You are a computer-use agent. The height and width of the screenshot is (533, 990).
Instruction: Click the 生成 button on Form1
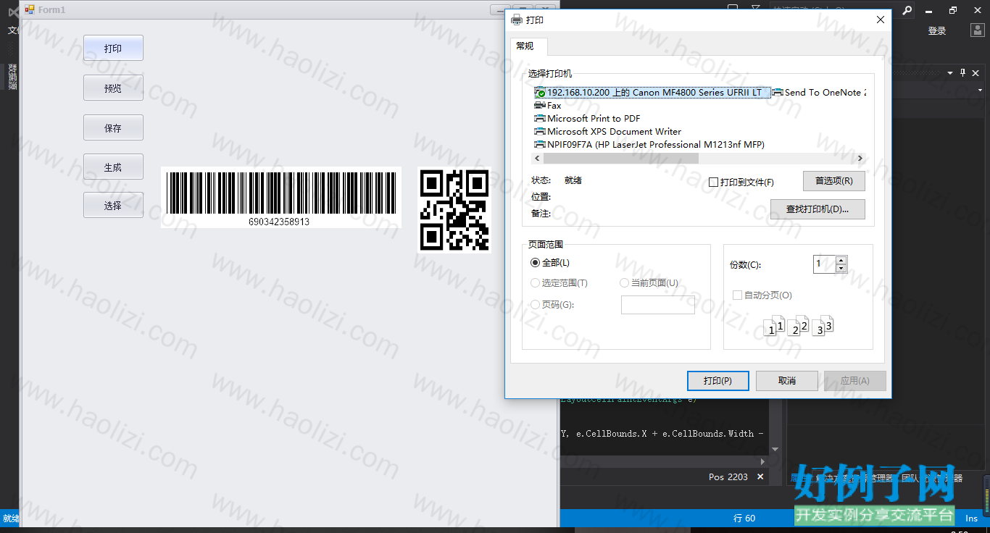[113, 167]
